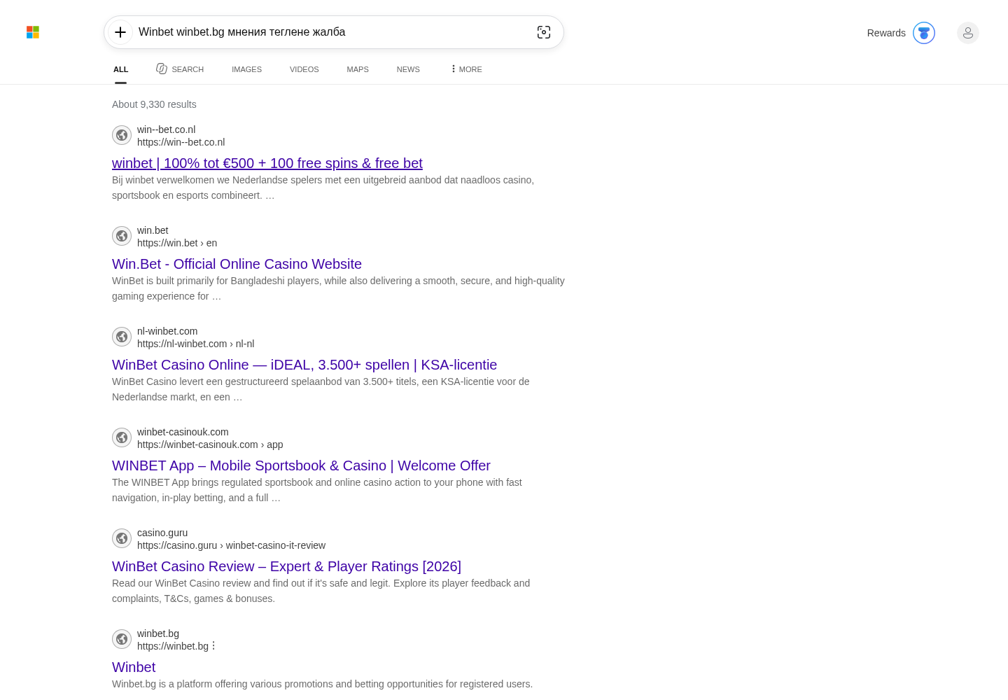Click site name 'winbet-casinouk.com'
The width and height of the screenshot is (1008, 700).
pyautogui.click(x=183, y=432)
